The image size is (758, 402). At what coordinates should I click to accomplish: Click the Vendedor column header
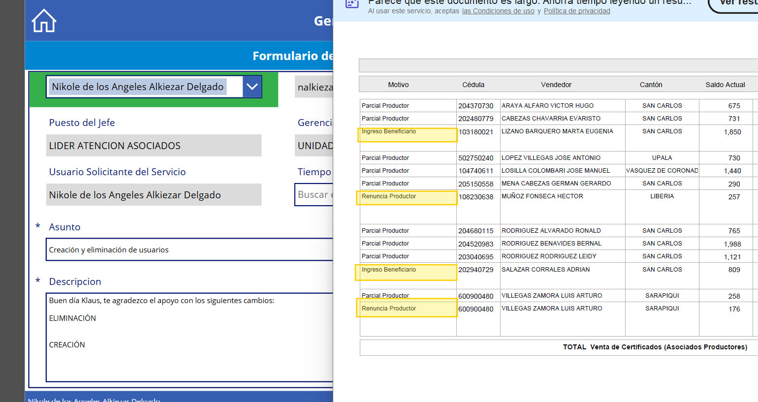[x=556, y=85]
